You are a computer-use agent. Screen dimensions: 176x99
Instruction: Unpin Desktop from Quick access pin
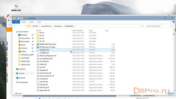click(32, 35)
